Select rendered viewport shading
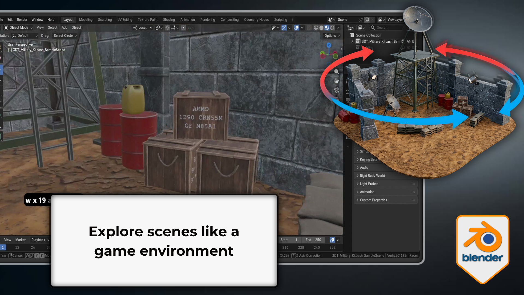This screenshot has width=524, height=295. 332,28
